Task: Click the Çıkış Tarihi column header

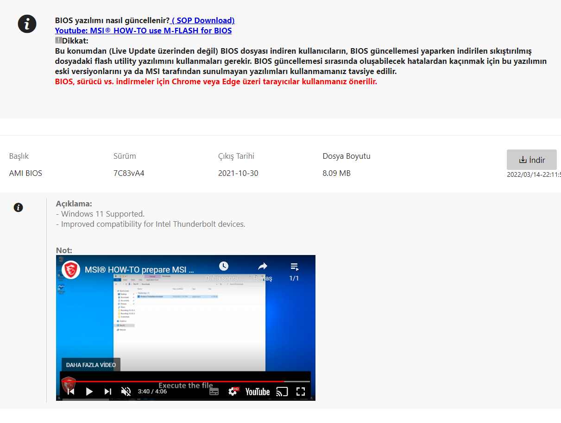Action: tap(236, 156)
